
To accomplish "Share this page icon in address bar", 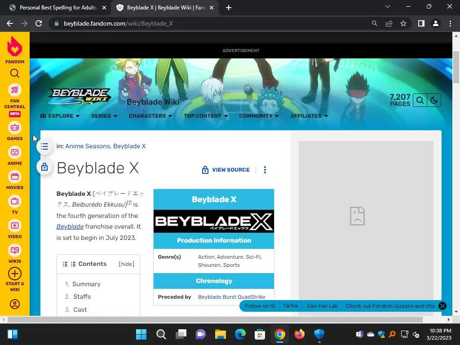I will point(389,23).
